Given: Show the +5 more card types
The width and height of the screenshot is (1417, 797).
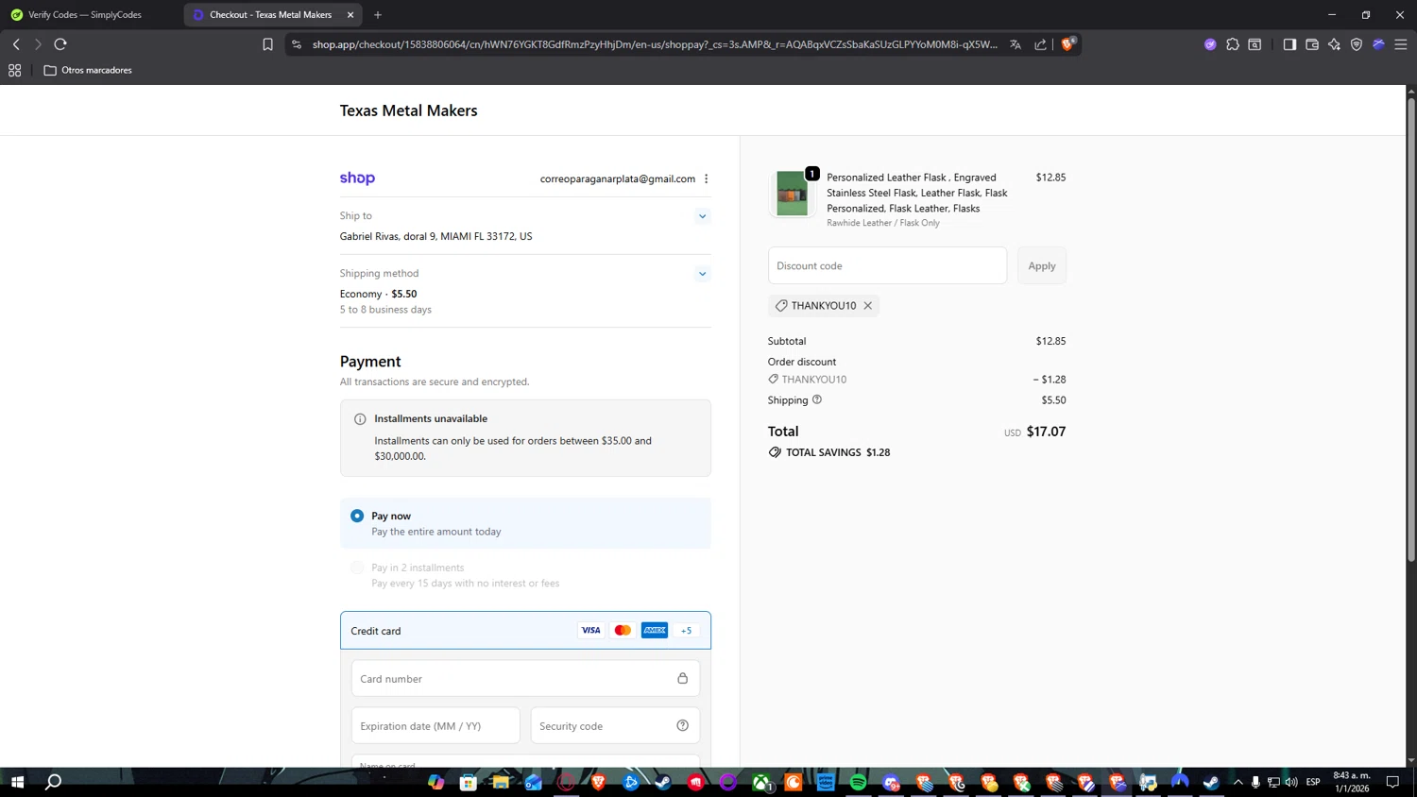Looking at the screenshot, I should pos(687,630).
